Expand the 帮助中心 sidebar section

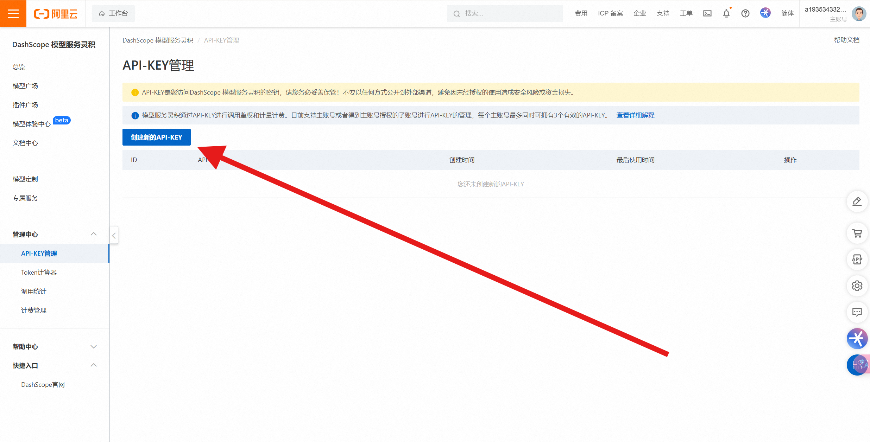pos(93,347)
